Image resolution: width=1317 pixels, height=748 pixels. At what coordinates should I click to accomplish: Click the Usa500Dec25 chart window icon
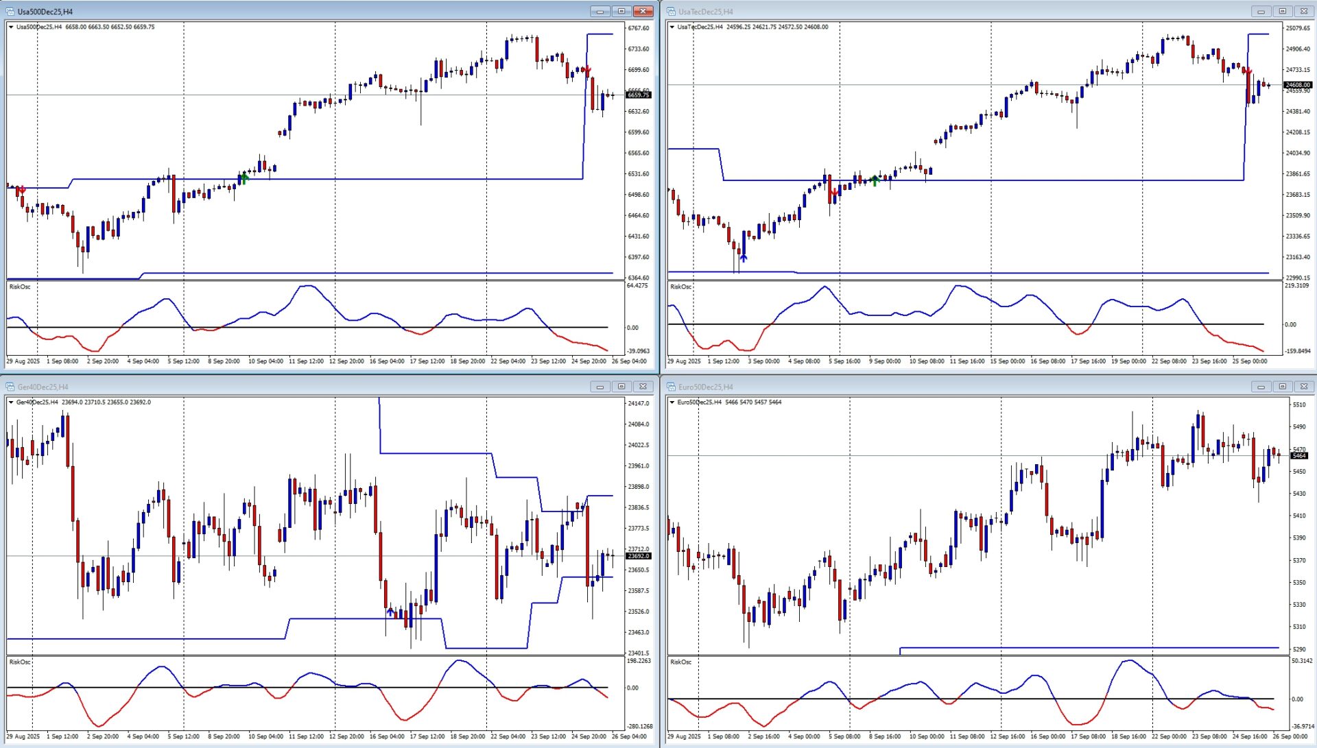coord(10,12)
